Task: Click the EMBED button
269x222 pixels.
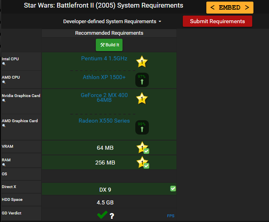Action: pos(230,8)
